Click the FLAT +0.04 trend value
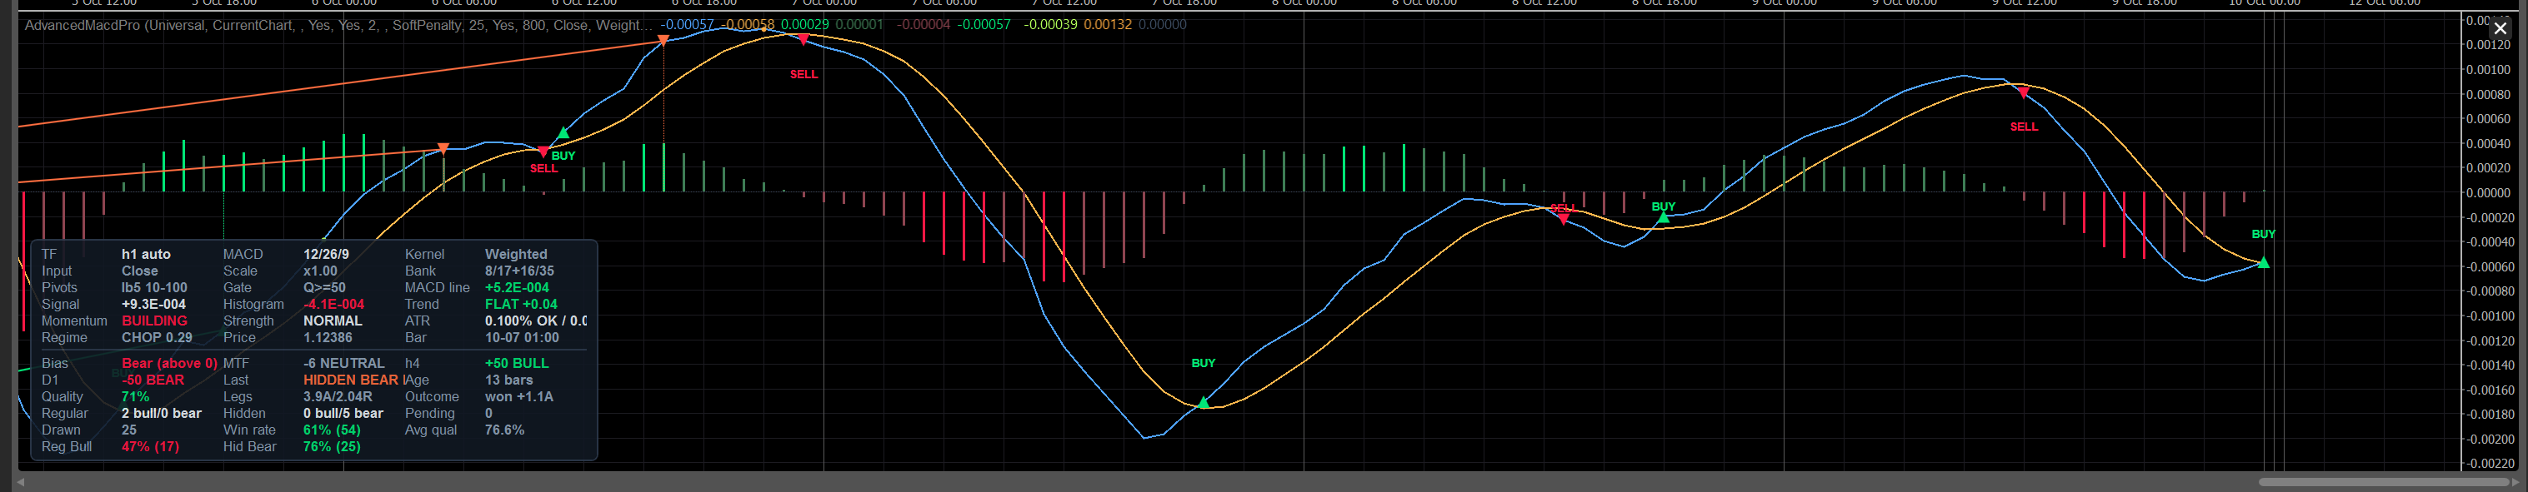This screenshot has width=2528, height=492. click(x=521, y=304)
